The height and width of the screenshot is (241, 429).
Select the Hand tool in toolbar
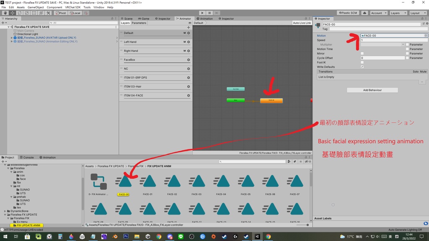pos(5,13)
